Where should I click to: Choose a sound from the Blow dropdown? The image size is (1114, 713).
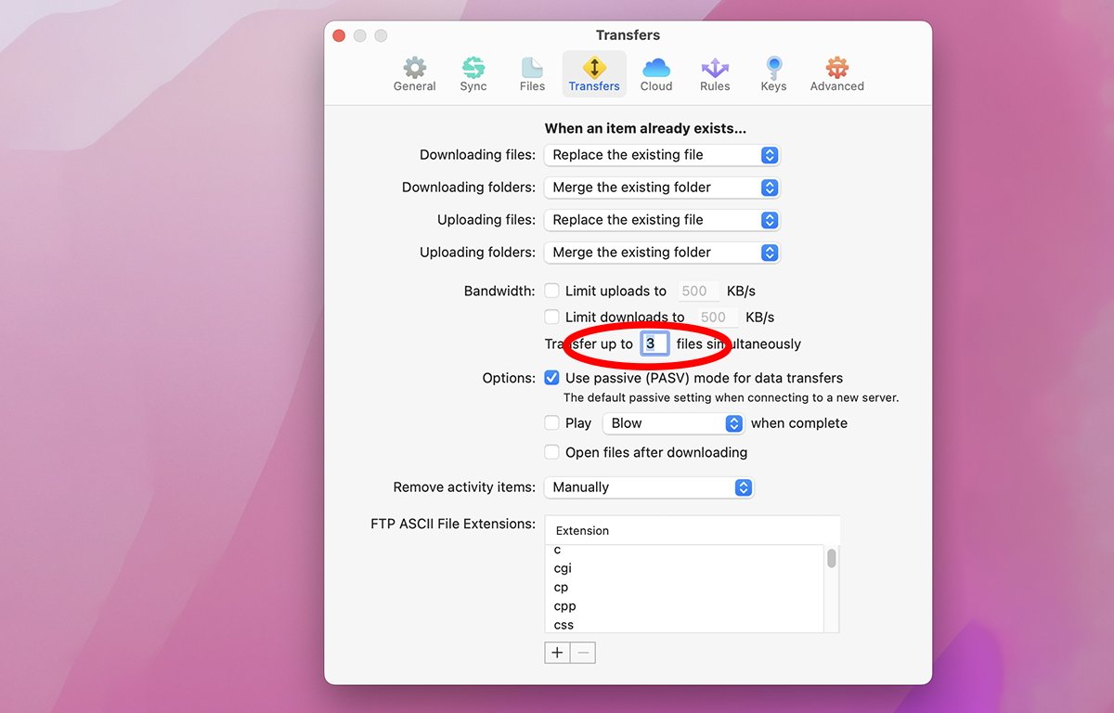[673, 423]
